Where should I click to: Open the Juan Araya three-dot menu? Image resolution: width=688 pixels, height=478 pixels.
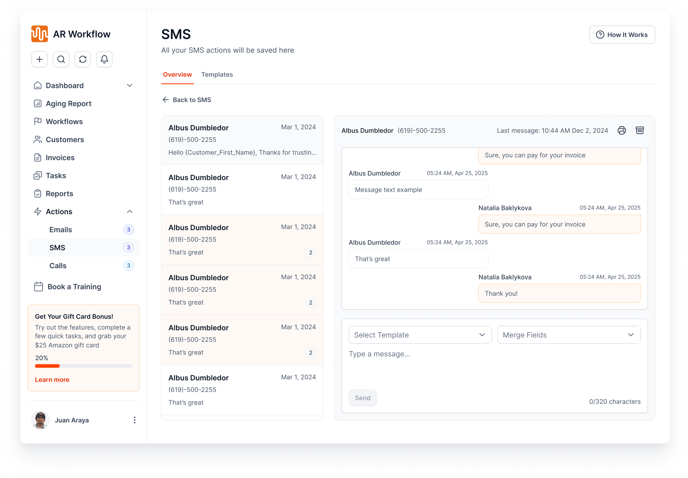pos(135,420)
